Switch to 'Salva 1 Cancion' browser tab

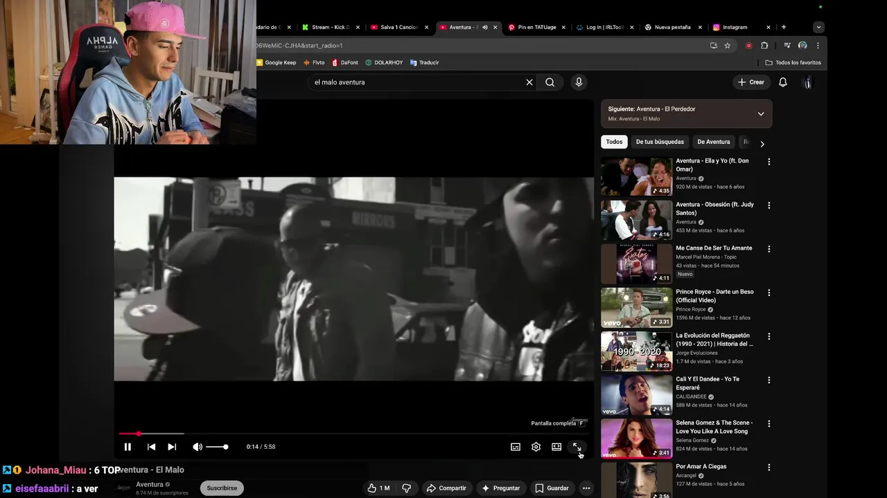click(x=398, y=27)
